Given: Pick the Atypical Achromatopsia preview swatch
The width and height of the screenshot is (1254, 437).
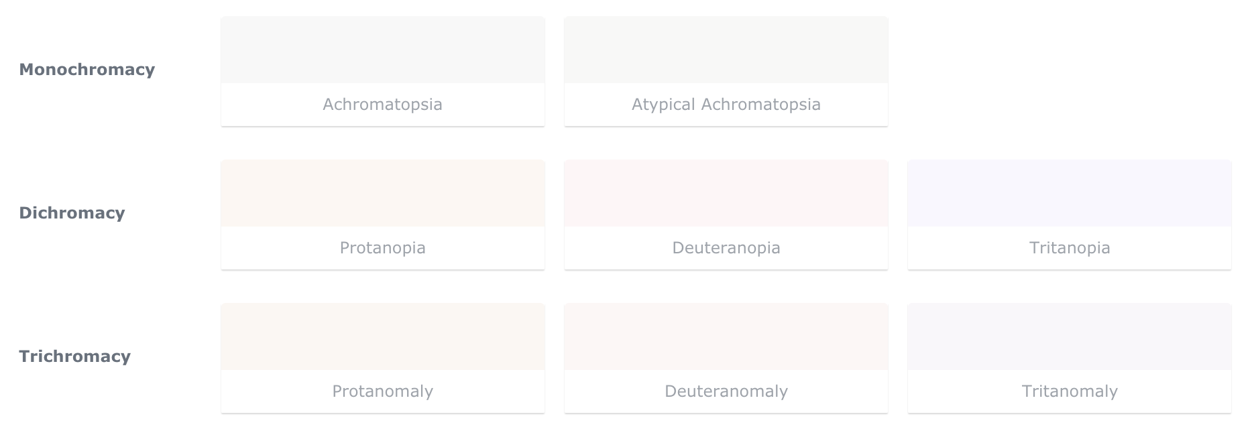Looking at the screenshot, I should click(x=726, y=50).
